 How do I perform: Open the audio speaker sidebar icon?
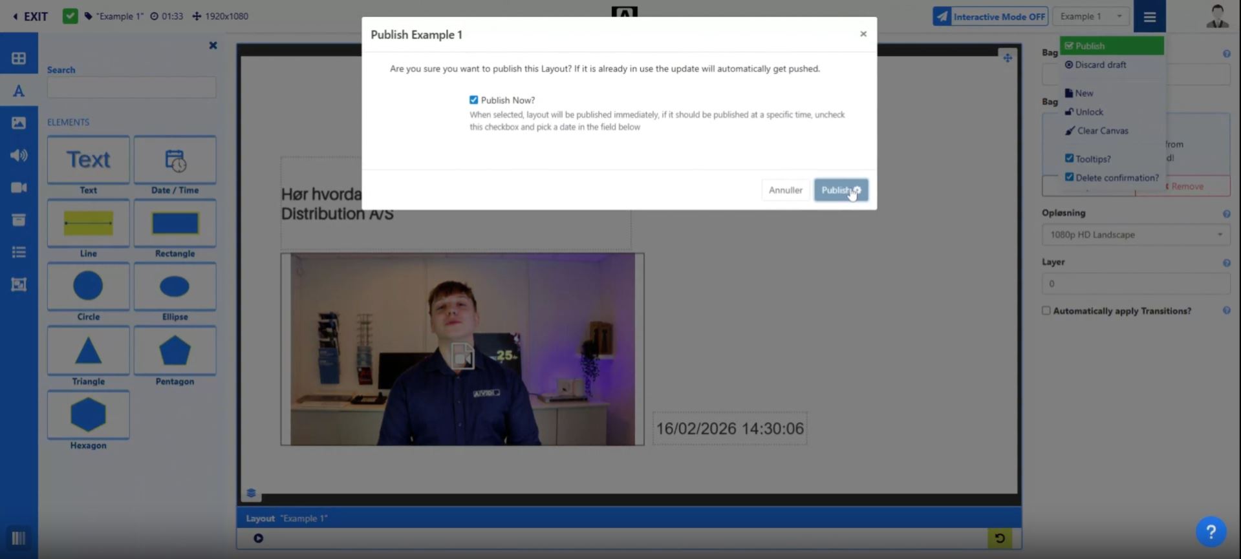19,155
